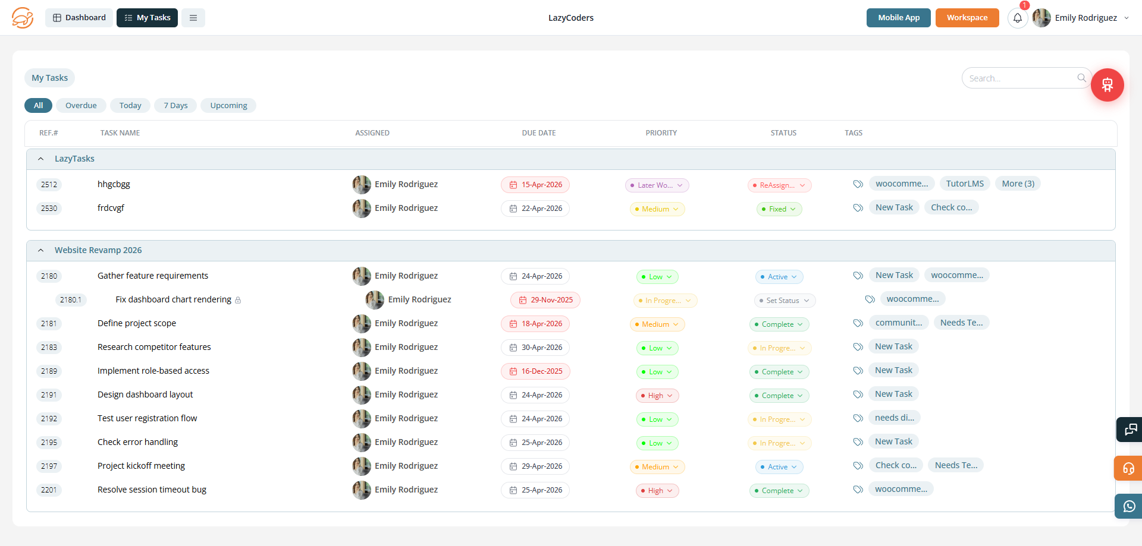Screen dimensions: 1142x546
Task: Open priority dropdown for Design dashboard layout
Action: 657,396
